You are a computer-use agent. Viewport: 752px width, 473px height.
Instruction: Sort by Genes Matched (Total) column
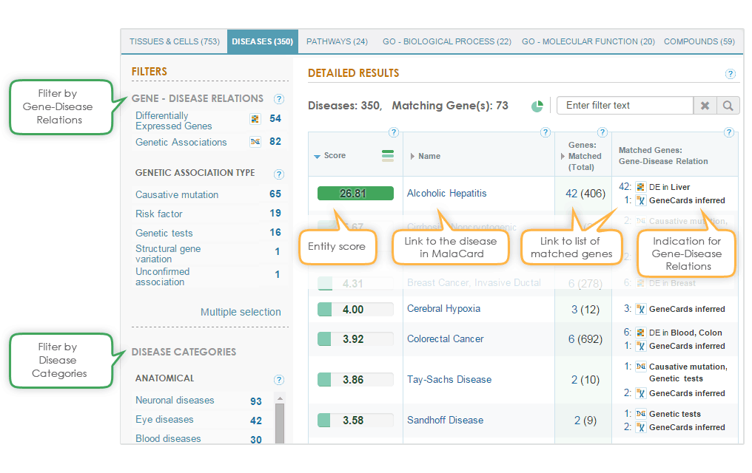tap(584, 156)
